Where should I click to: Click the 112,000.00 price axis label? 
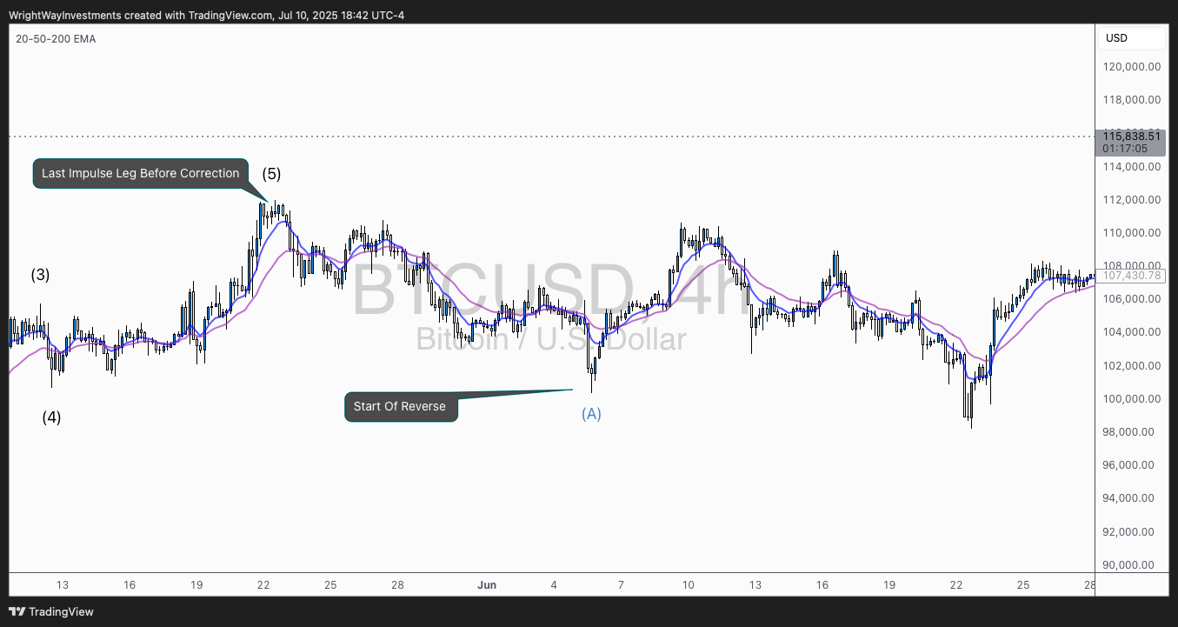coord(1132,199)
